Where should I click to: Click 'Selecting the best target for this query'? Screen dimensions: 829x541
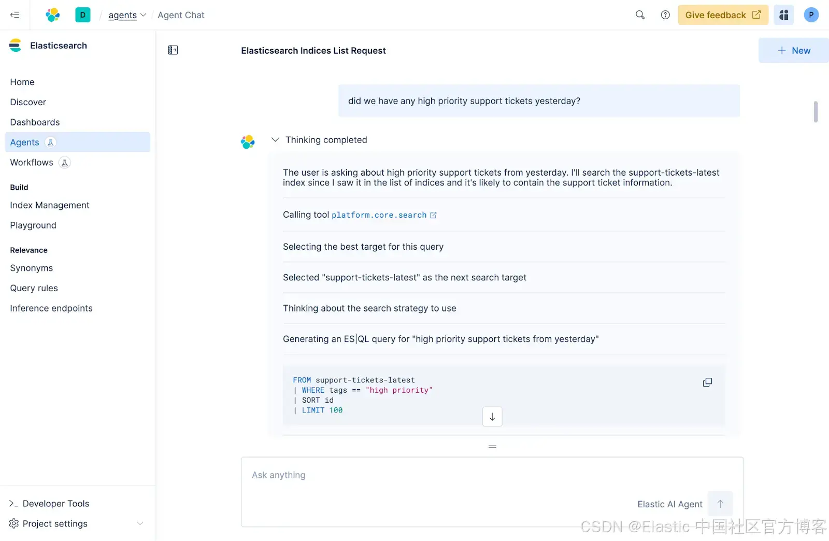(363, 247)
